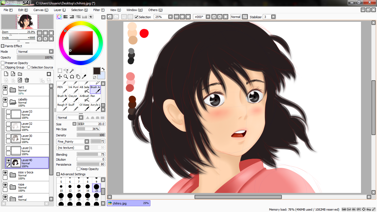
Task: Uncheck the Selection checkbox in toolbar
Action: (x=136, y=17)
